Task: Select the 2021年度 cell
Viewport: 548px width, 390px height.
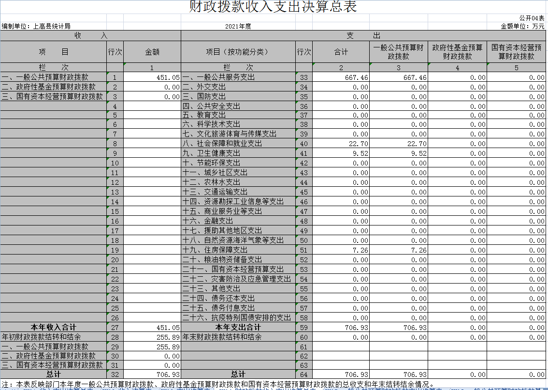Action: coord(238,26)
